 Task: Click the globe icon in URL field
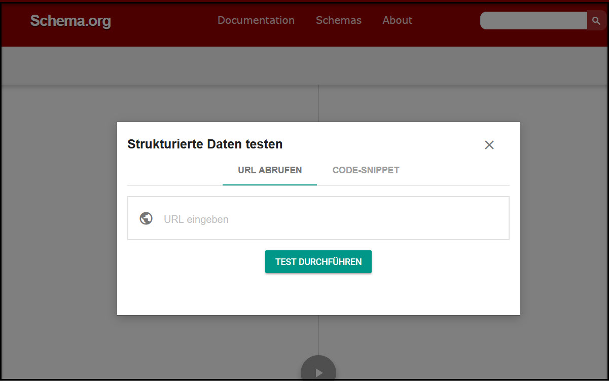click(x=146, y=218)
